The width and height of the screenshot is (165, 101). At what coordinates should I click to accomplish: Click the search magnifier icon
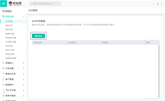coord(31,4)
